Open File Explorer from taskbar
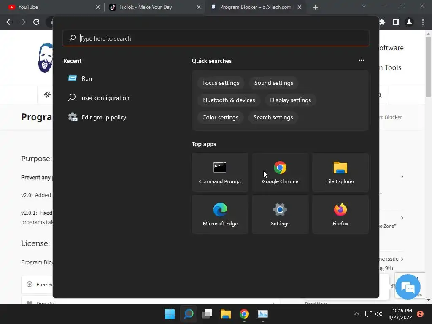This screenshot has width=432, height=324. tap(225, 314)
